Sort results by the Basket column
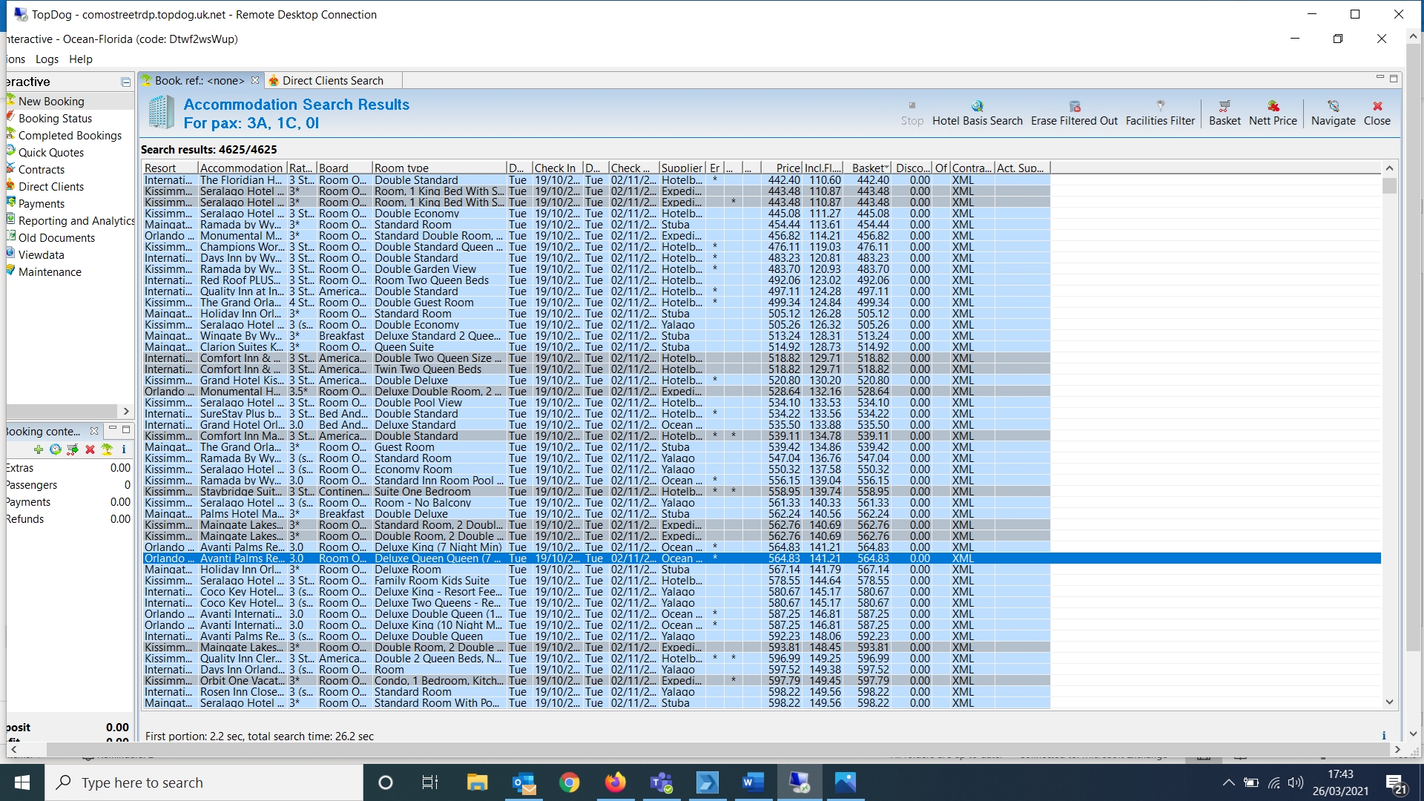Viewport: 1424px width, 801px height. pyautogui.click(x=868, y=168)
